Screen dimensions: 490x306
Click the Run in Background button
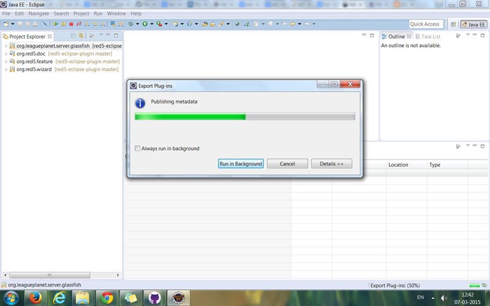[x=241, y=163]
